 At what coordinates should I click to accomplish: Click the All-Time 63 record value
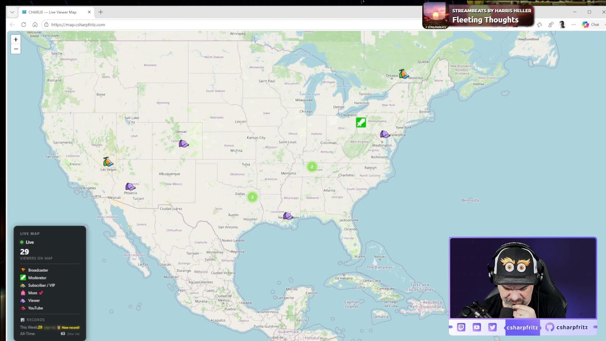click(62, 333)
